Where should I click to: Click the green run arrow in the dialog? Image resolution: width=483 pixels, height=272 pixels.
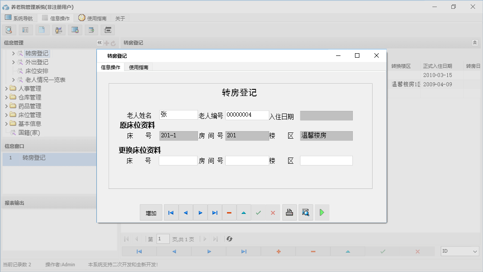coord(322,212)
